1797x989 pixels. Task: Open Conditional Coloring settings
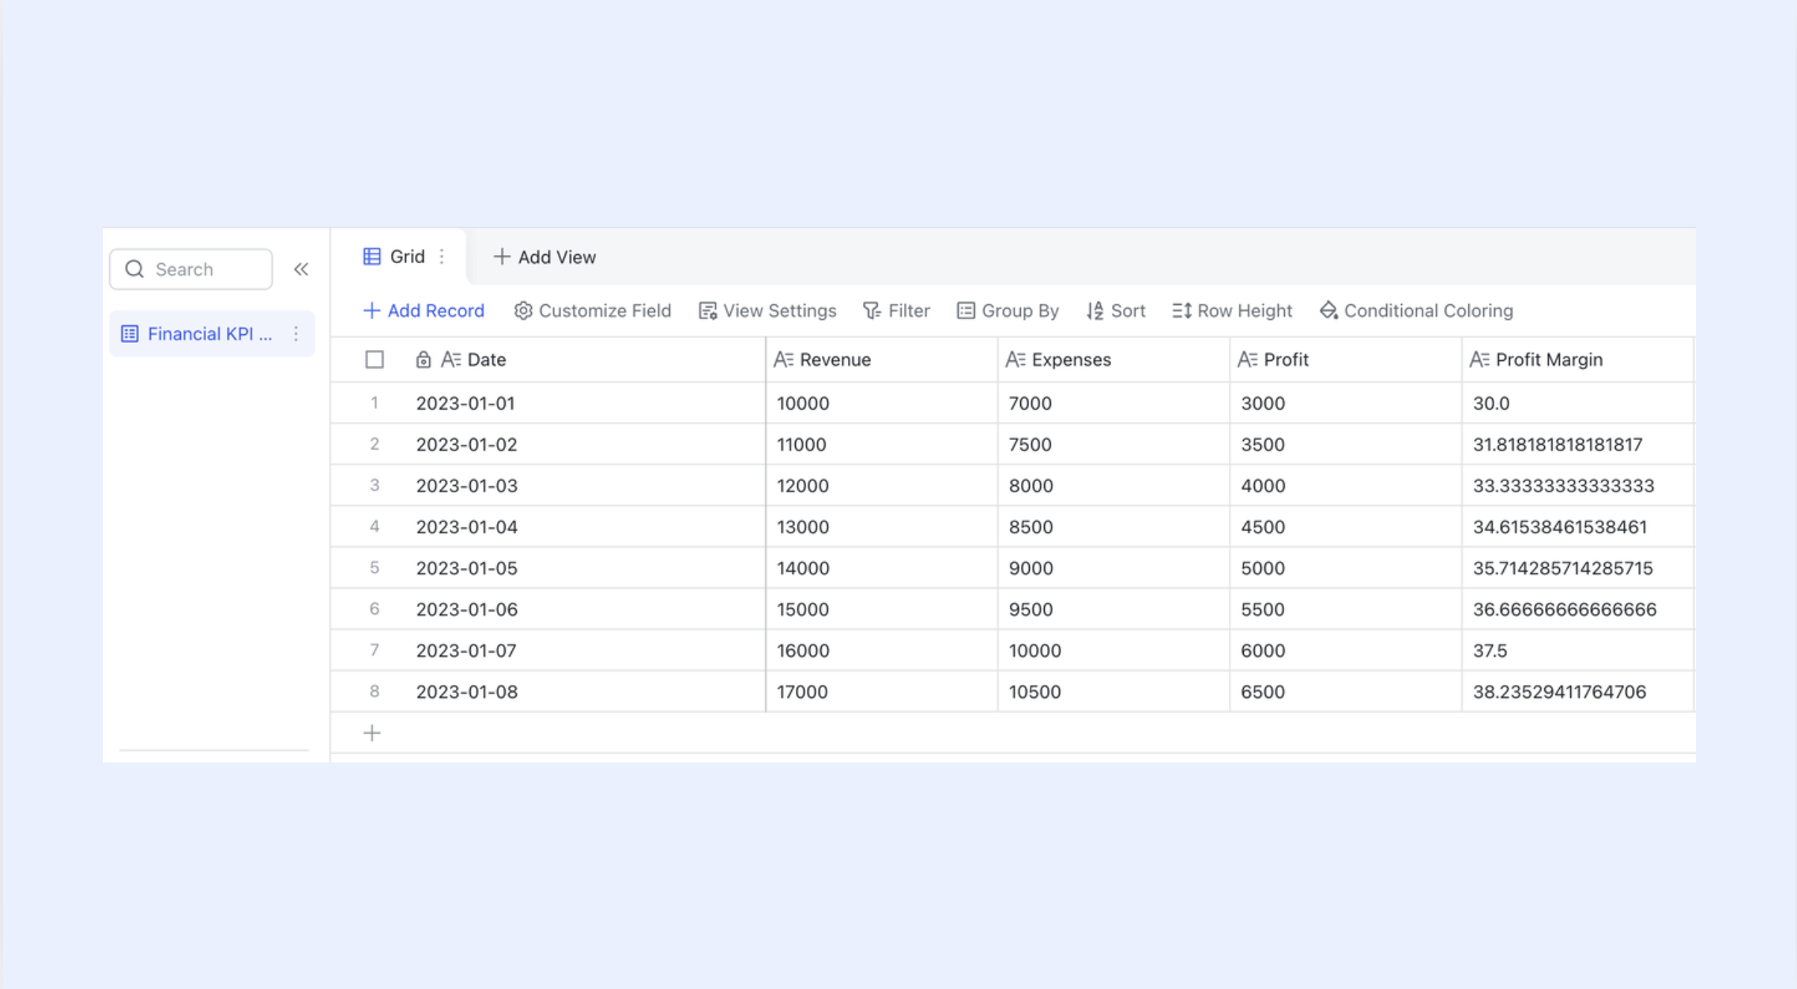[x=1416, y=310]
